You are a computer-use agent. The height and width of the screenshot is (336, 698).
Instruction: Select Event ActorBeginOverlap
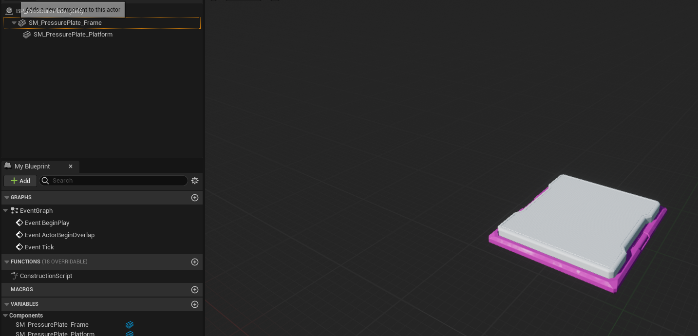(59, 235)
